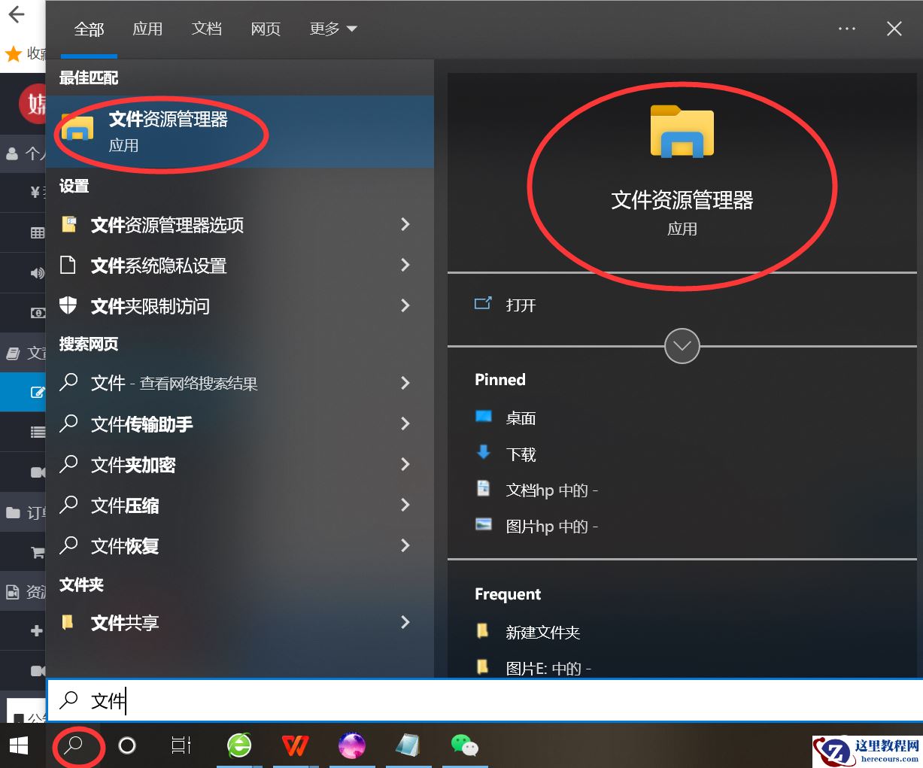Open WPS Office from the taskbar
This screenshot has width=923, height=768.
(x=296, y=745)
